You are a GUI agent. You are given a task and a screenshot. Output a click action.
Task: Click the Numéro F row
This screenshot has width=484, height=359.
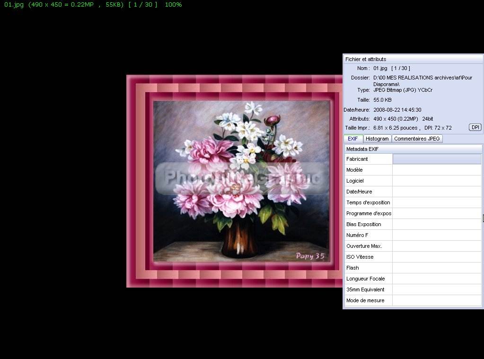point(369,235)
